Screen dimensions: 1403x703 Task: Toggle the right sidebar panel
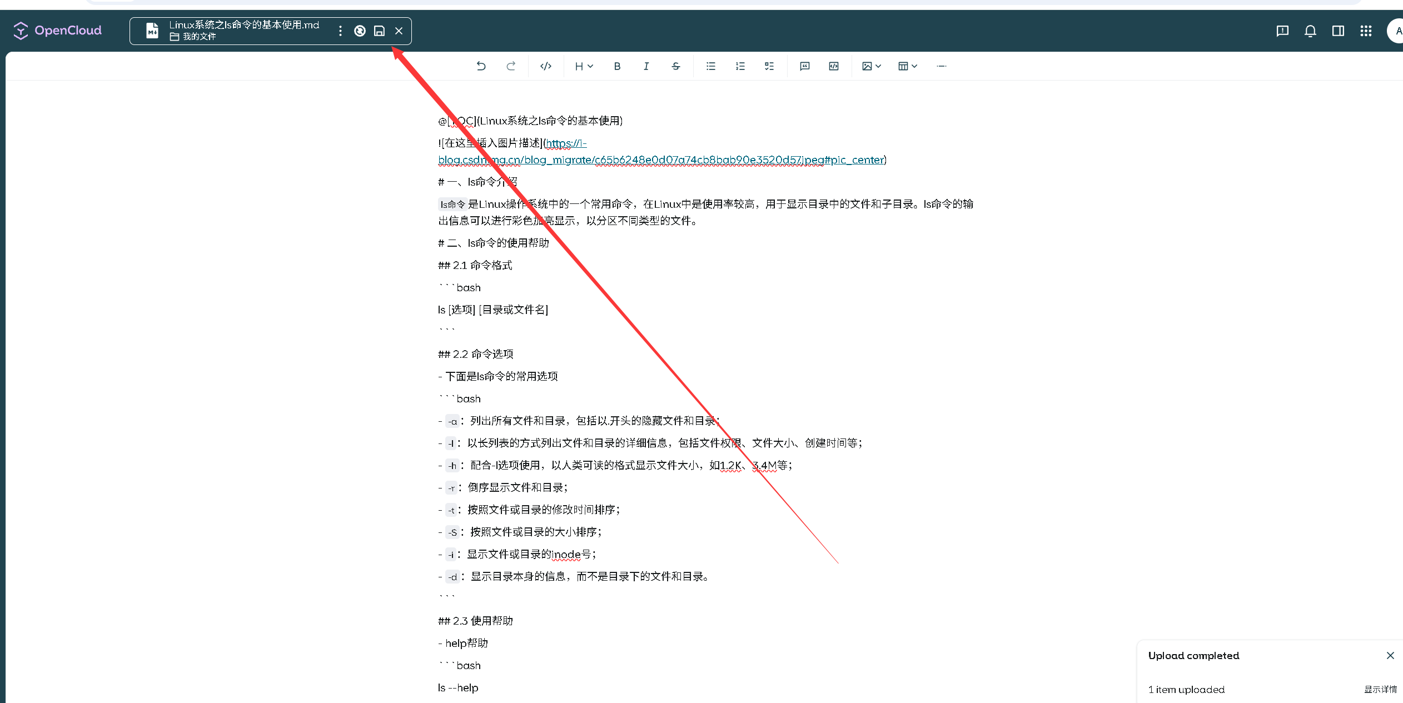pos(1338,31)
